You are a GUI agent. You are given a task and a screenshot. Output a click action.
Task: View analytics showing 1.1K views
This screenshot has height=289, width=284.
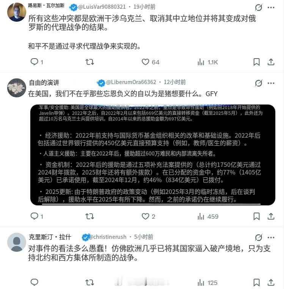[208, 62]
